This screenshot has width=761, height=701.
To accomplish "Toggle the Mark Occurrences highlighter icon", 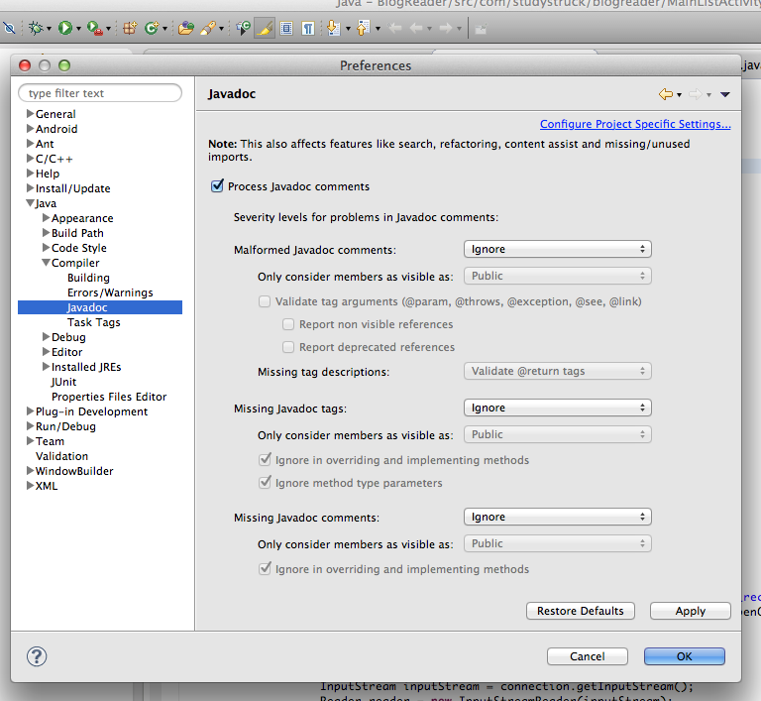I will [x=265, y=29].
